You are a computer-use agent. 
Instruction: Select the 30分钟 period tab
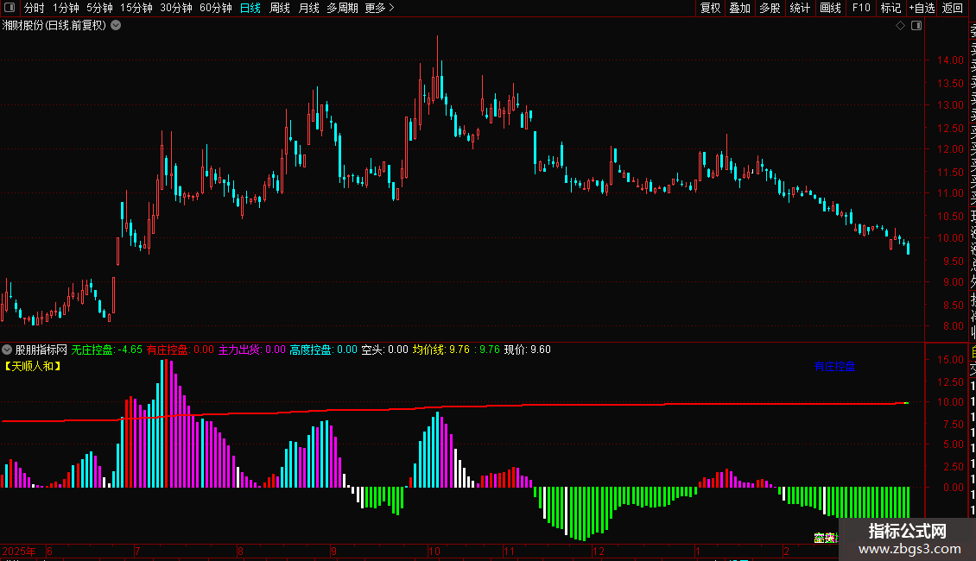click(x=176, y=8)
